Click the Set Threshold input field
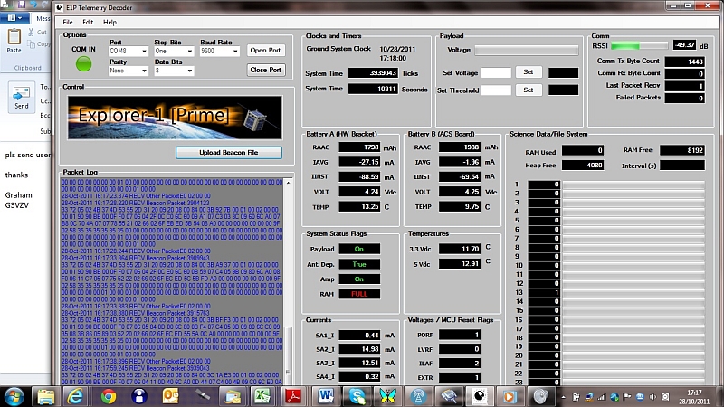The image size is (724, 407). coord(496,90)
